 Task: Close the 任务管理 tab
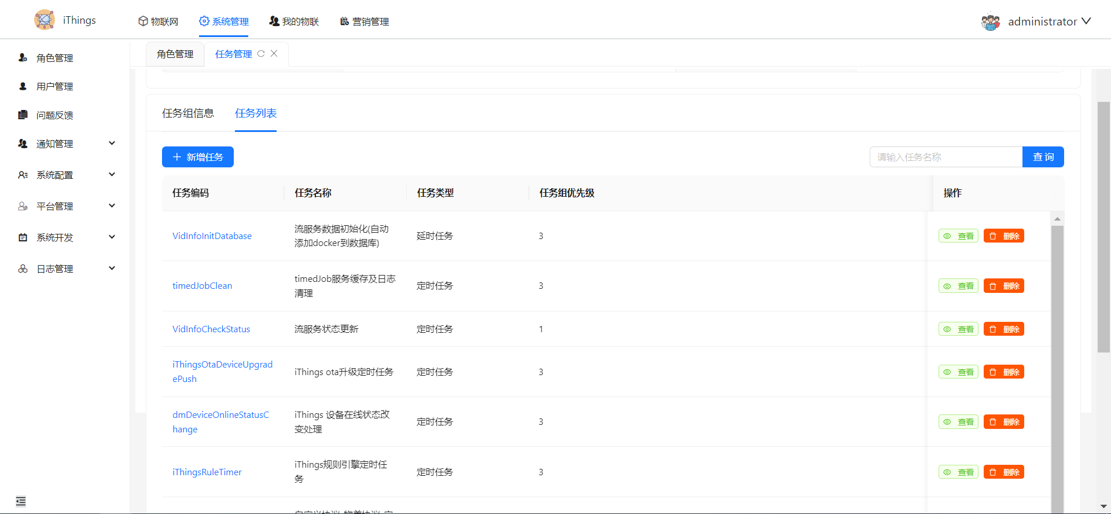[x=274, y=53]
